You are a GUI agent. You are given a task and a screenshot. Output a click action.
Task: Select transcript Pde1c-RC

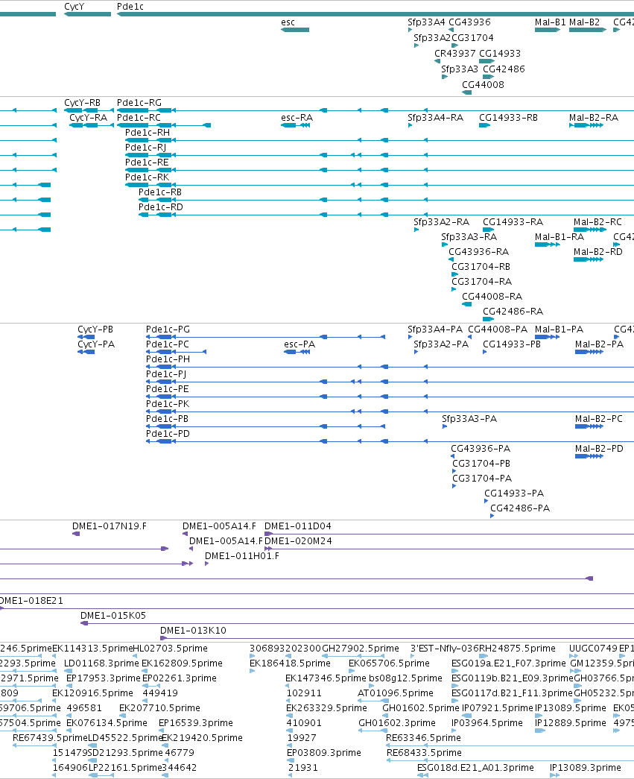coord(139,118)
